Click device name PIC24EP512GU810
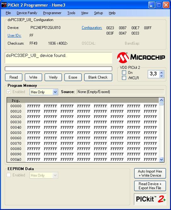This screenshot has width=171, height=210. pyautogui.click(x=46, y=28)
